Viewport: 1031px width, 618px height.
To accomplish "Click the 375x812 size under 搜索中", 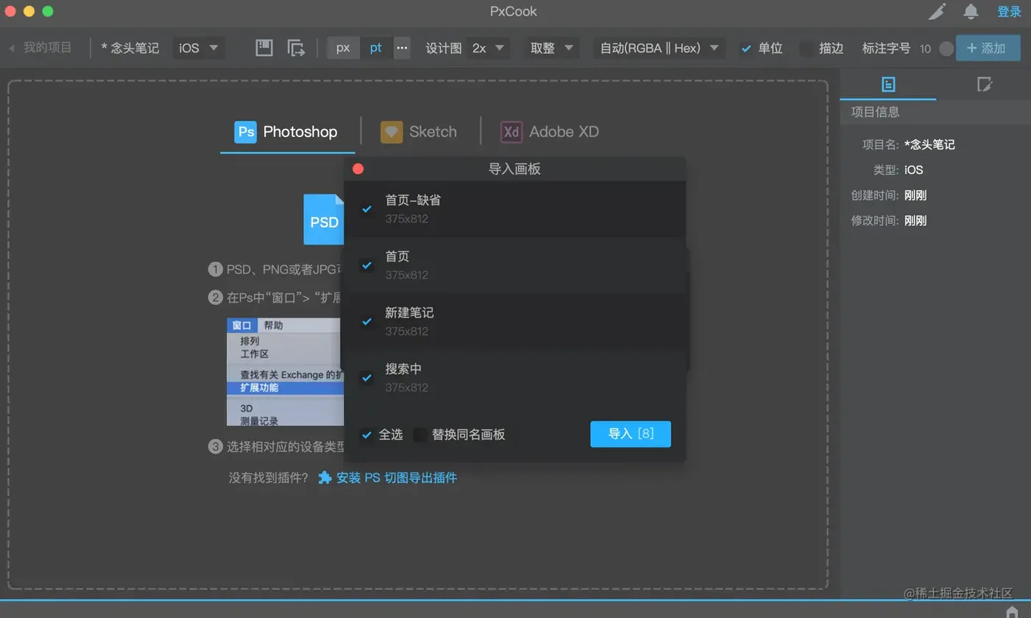I will point(407,387).
